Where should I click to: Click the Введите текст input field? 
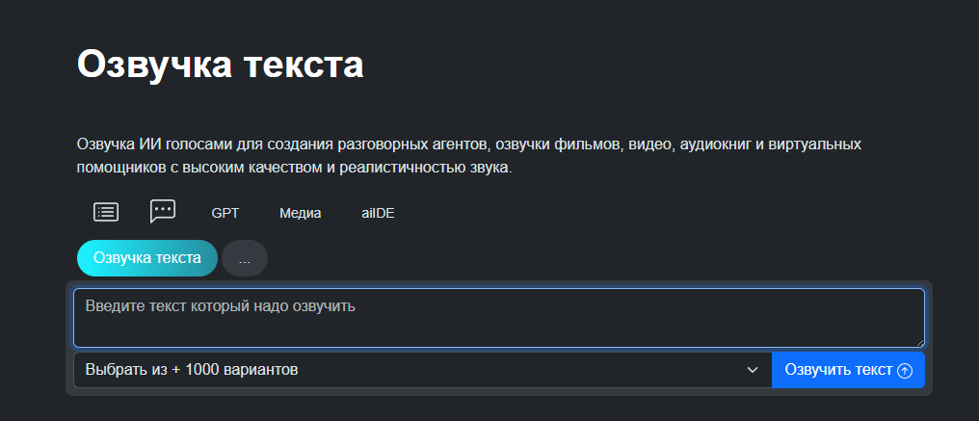point(499,318)
